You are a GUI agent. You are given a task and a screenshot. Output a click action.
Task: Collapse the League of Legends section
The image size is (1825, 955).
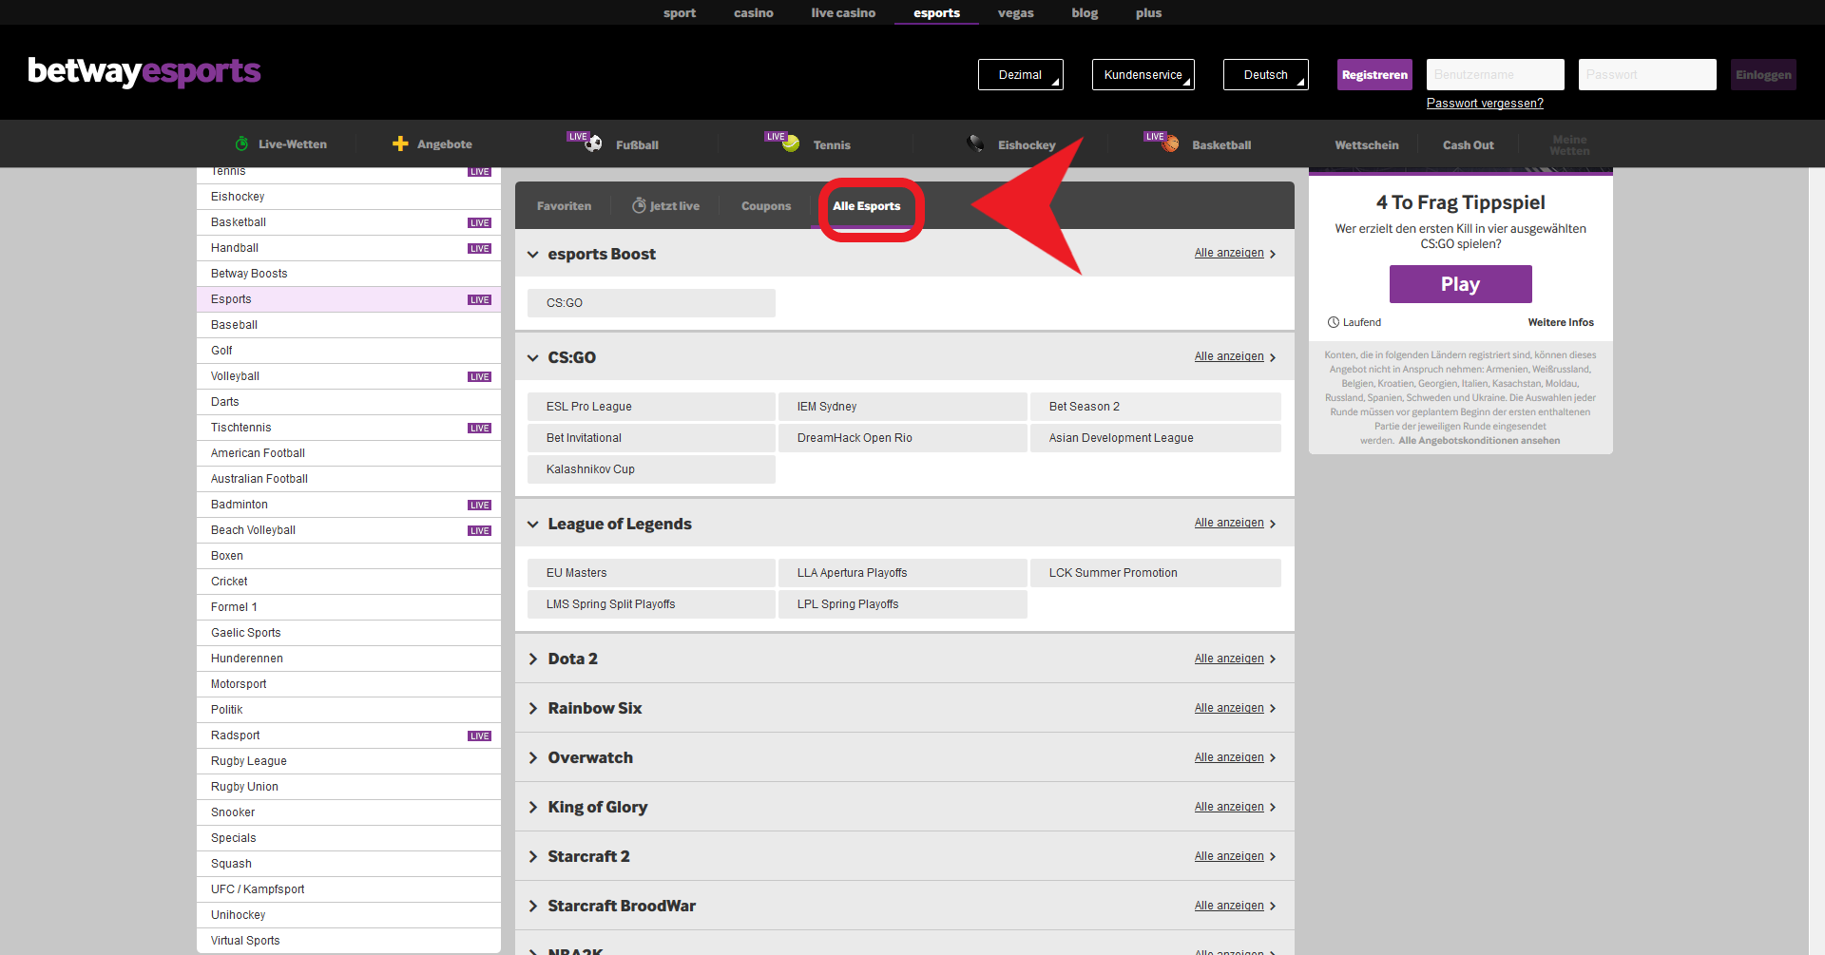tap(533, 524)
